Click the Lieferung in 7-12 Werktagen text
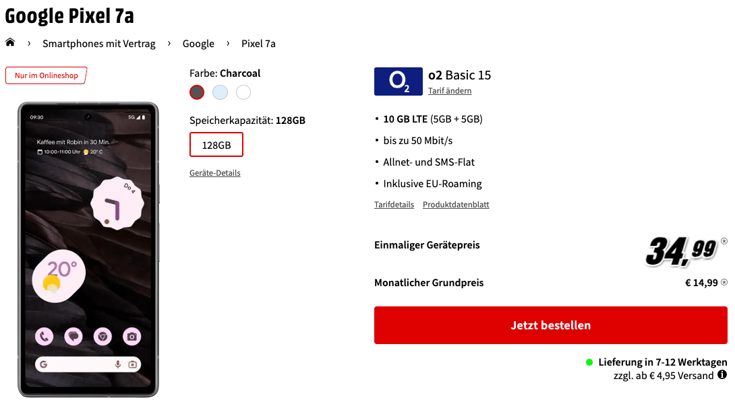Image resolution: width=735 pixels, height=402 pixels. (x=662, y=362)
